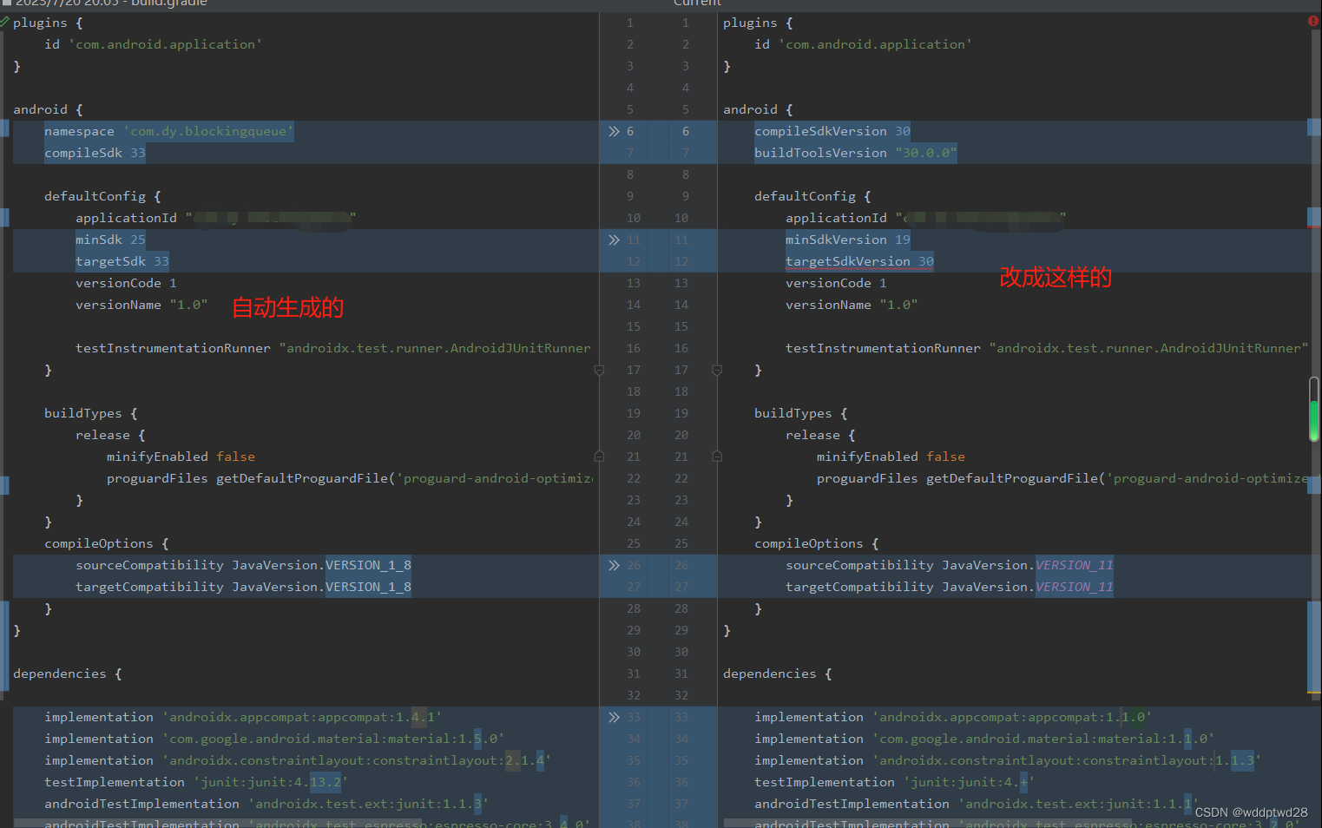
Task: Click versionName "1.0" in the right pane
Action: (x=852, y=305)
